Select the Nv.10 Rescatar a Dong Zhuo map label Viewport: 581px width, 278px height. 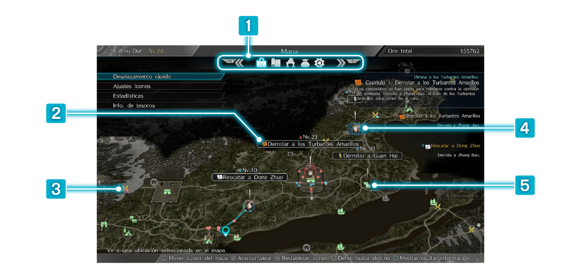[x=250, y=177]
